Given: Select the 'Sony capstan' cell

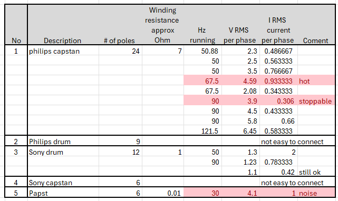Looking at the screenshot, I should 63,183.
